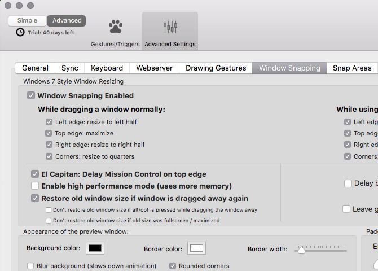The width and height of the screenshot is (378, 271).
Task: Click While dragging a window normally heading
Action: [102, 110]
